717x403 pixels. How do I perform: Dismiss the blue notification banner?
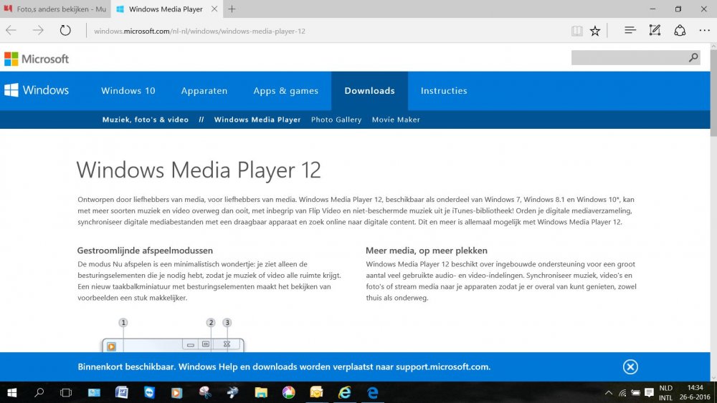coord(630,367)
